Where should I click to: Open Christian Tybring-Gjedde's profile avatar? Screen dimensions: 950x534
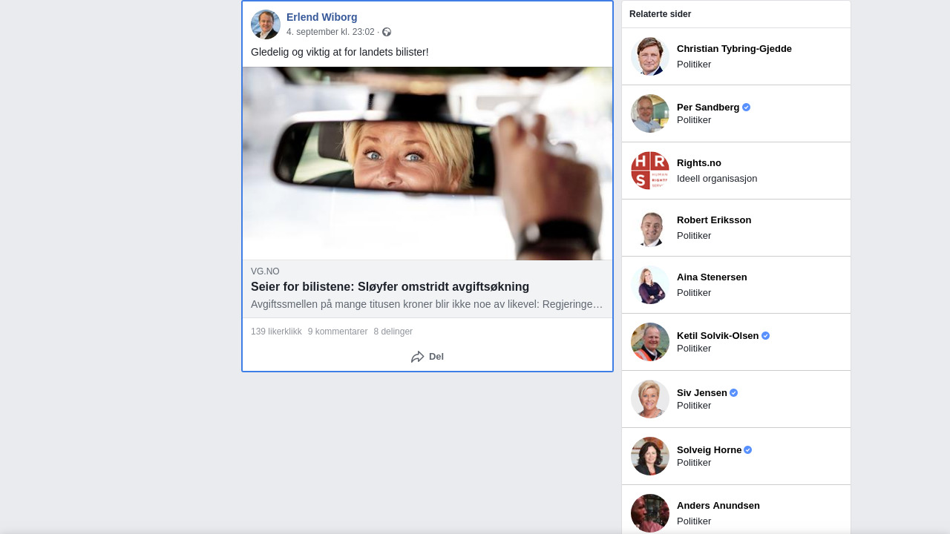[650, 56]
